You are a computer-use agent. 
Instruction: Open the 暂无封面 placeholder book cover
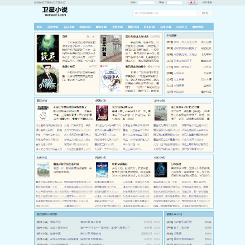[x=111, y=48]
